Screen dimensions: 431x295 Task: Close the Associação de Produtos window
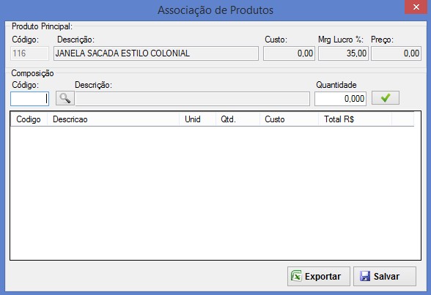(416, 7)
